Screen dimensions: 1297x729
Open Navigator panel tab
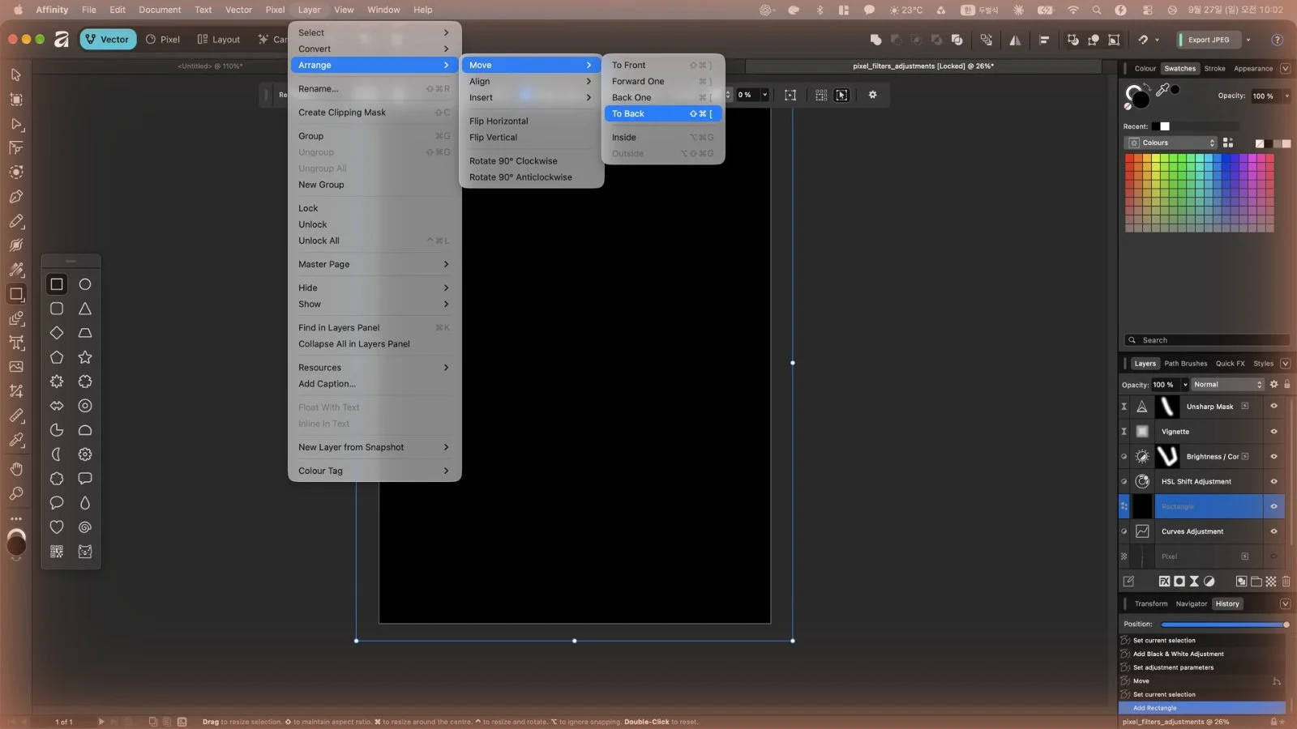1191,604
